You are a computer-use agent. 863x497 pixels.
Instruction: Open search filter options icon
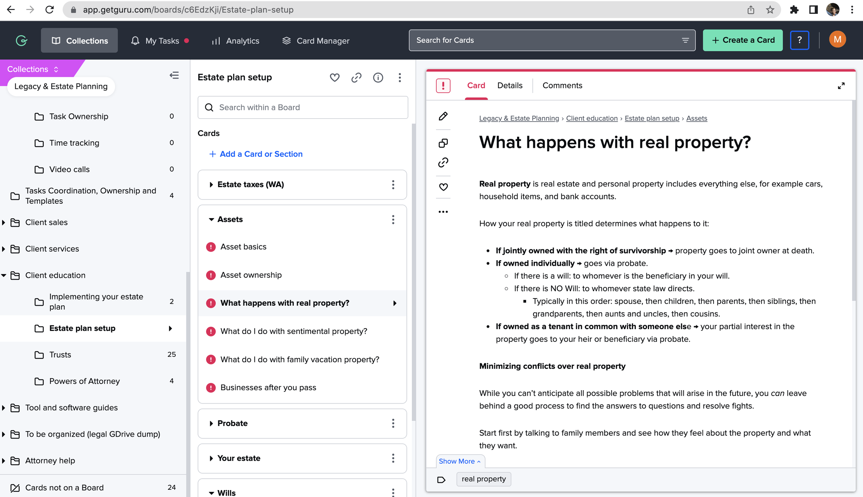coord(685,40)
